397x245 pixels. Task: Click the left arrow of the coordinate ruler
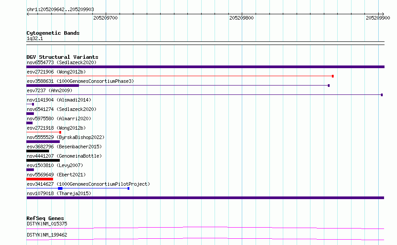pyautogui.click(x=28, y=14)
